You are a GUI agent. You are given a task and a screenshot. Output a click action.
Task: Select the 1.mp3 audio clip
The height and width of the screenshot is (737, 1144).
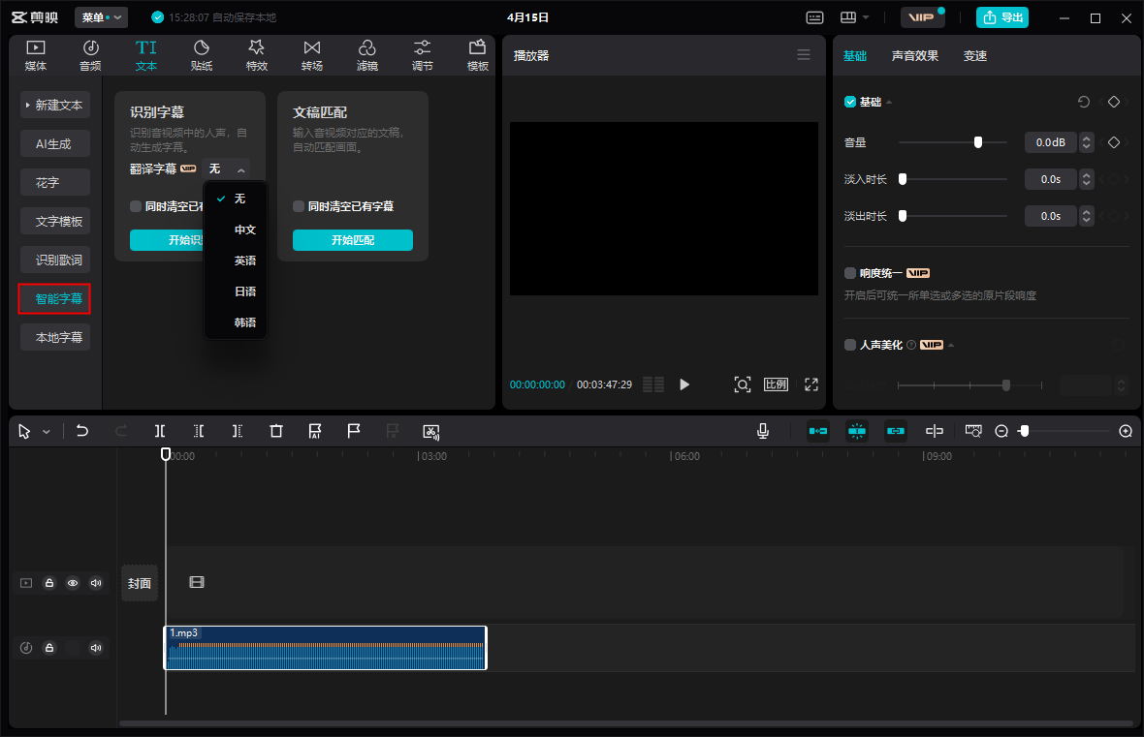326,648
